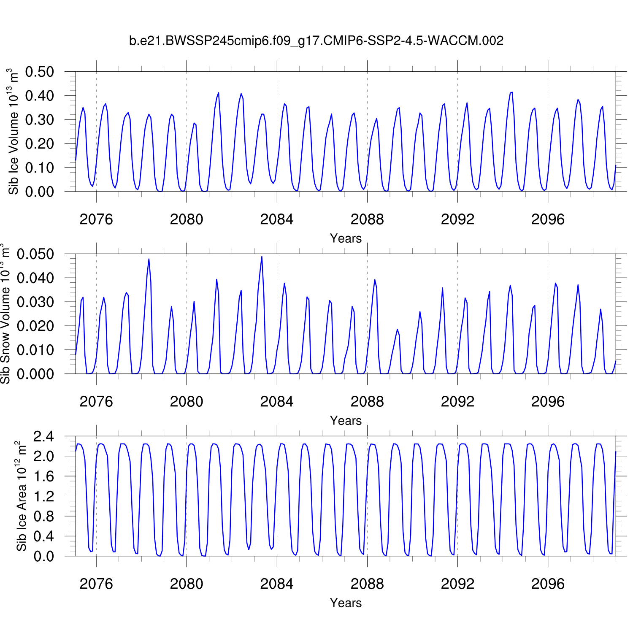Click the plot title b.e21.BWSSP245cmip6 text
Image resolution: width=633 pixels, height=633 pixels.
[x=316, y=41]
